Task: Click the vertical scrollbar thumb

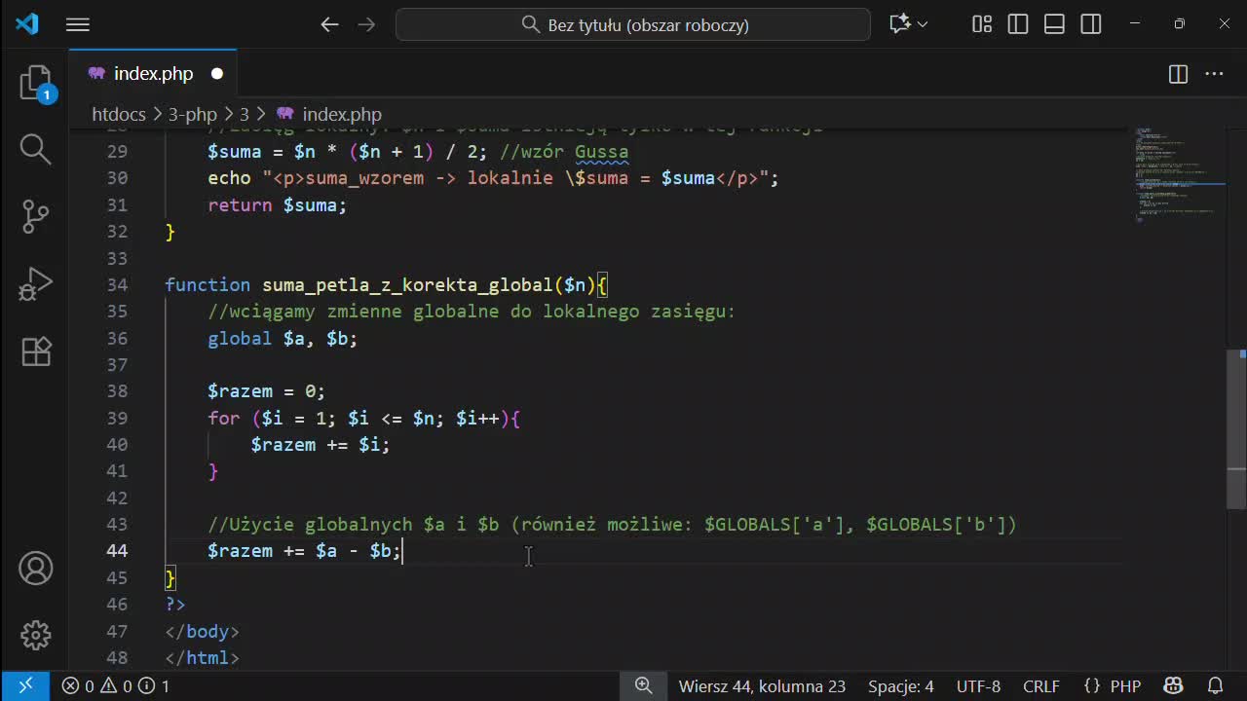Action: click(x=1235, y=428)
